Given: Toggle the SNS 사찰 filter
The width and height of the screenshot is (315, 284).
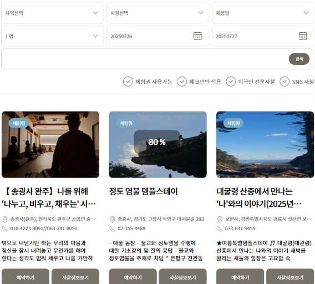Looking at the screenshot, I should 297,82.
